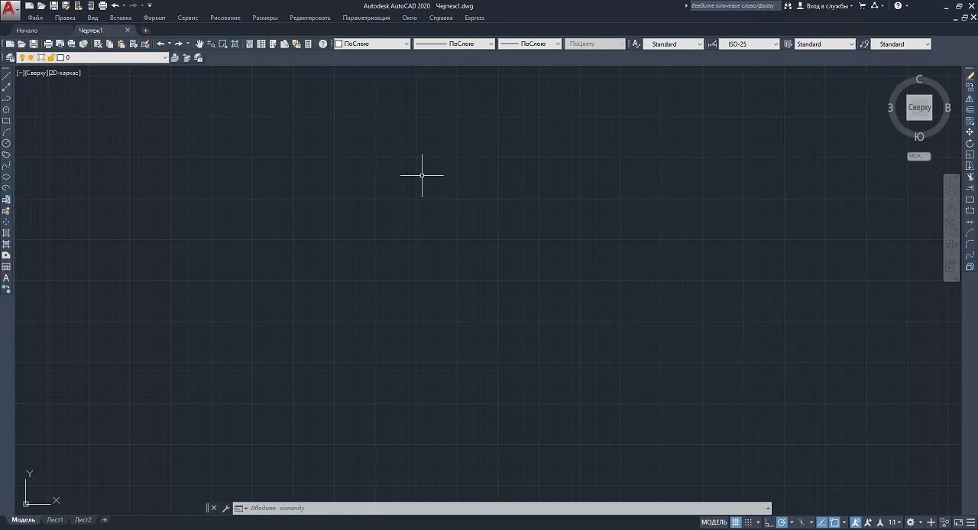This screenshot has height=530, width=978.
Task: Click the Save icon in quick access toolbar
Action: (x=53, y=5)
